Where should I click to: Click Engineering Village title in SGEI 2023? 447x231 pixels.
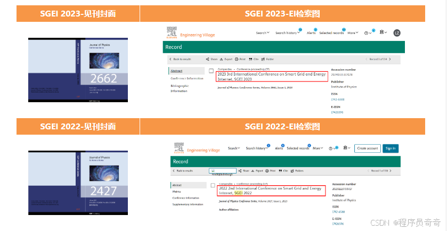point(197,35)
